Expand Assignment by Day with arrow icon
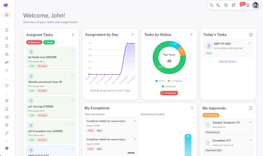263x156 pixels. (x=132, y=35)
